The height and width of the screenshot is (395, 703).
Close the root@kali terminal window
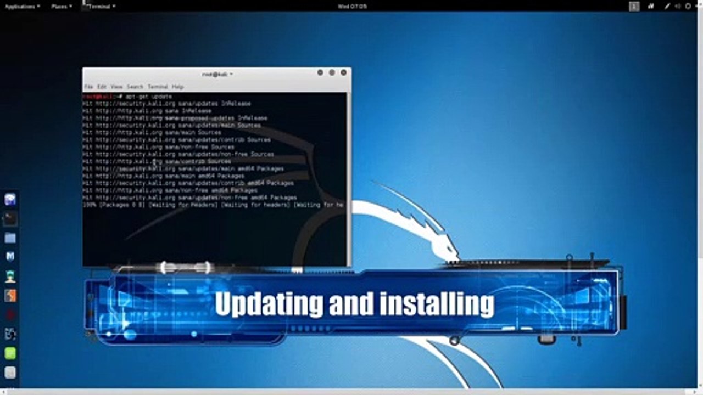(x=344, y=72)
